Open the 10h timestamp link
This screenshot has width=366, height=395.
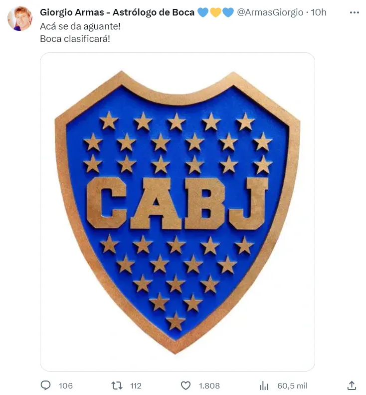point(319,12)
